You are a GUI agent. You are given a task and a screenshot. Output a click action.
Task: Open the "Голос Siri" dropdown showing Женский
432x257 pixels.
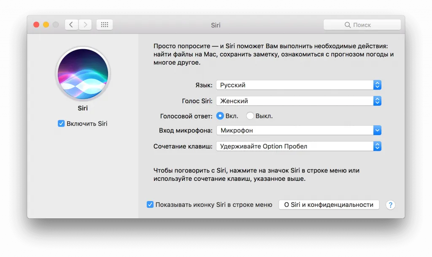299,101
